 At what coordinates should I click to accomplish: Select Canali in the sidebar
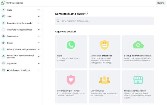pos(10,43)
